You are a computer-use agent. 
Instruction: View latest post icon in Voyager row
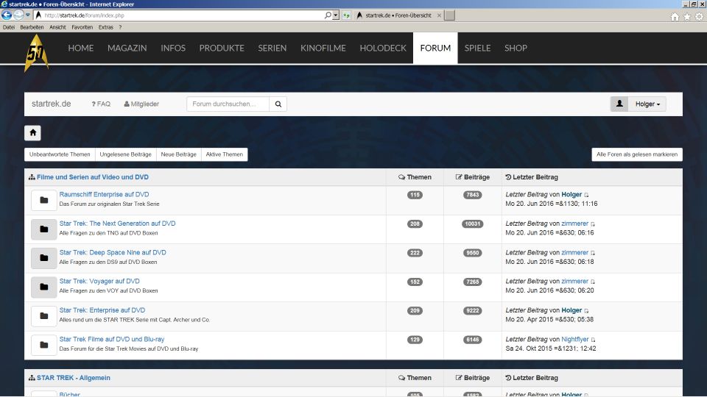click(593, 282)
